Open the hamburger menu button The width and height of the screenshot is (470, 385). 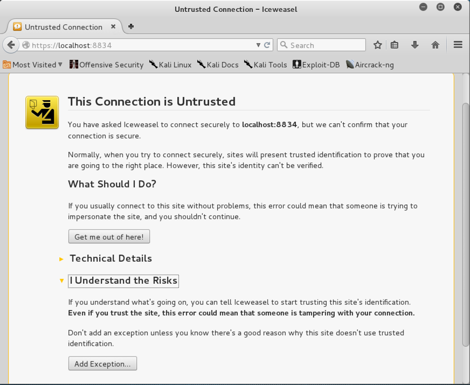pos(458,45)
